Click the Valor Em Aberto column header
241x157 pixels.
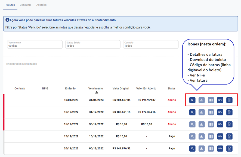pos(146,88)
